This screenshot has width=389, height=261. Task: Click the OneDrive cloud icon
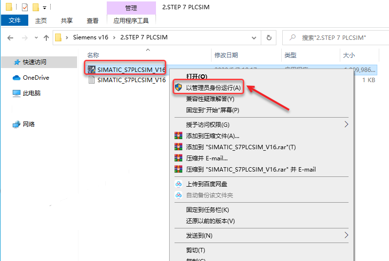pyautogui.click(x=17, y=78)
